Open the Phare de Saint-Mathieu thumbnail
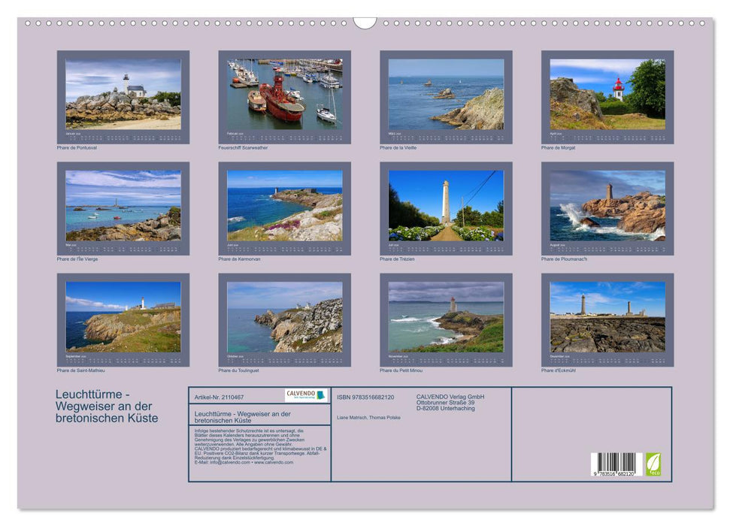730x526 pixels. pos(123,316)
